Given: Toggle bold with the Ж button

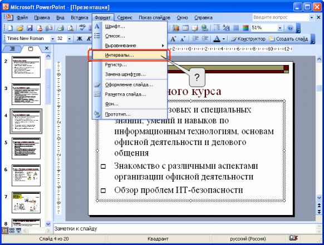Looking at the screenshot, I should coord(80,39).
